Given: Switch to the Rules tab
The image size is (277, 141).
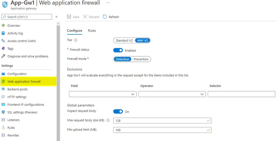Looking at the screenshot, I should coord(92,30).
